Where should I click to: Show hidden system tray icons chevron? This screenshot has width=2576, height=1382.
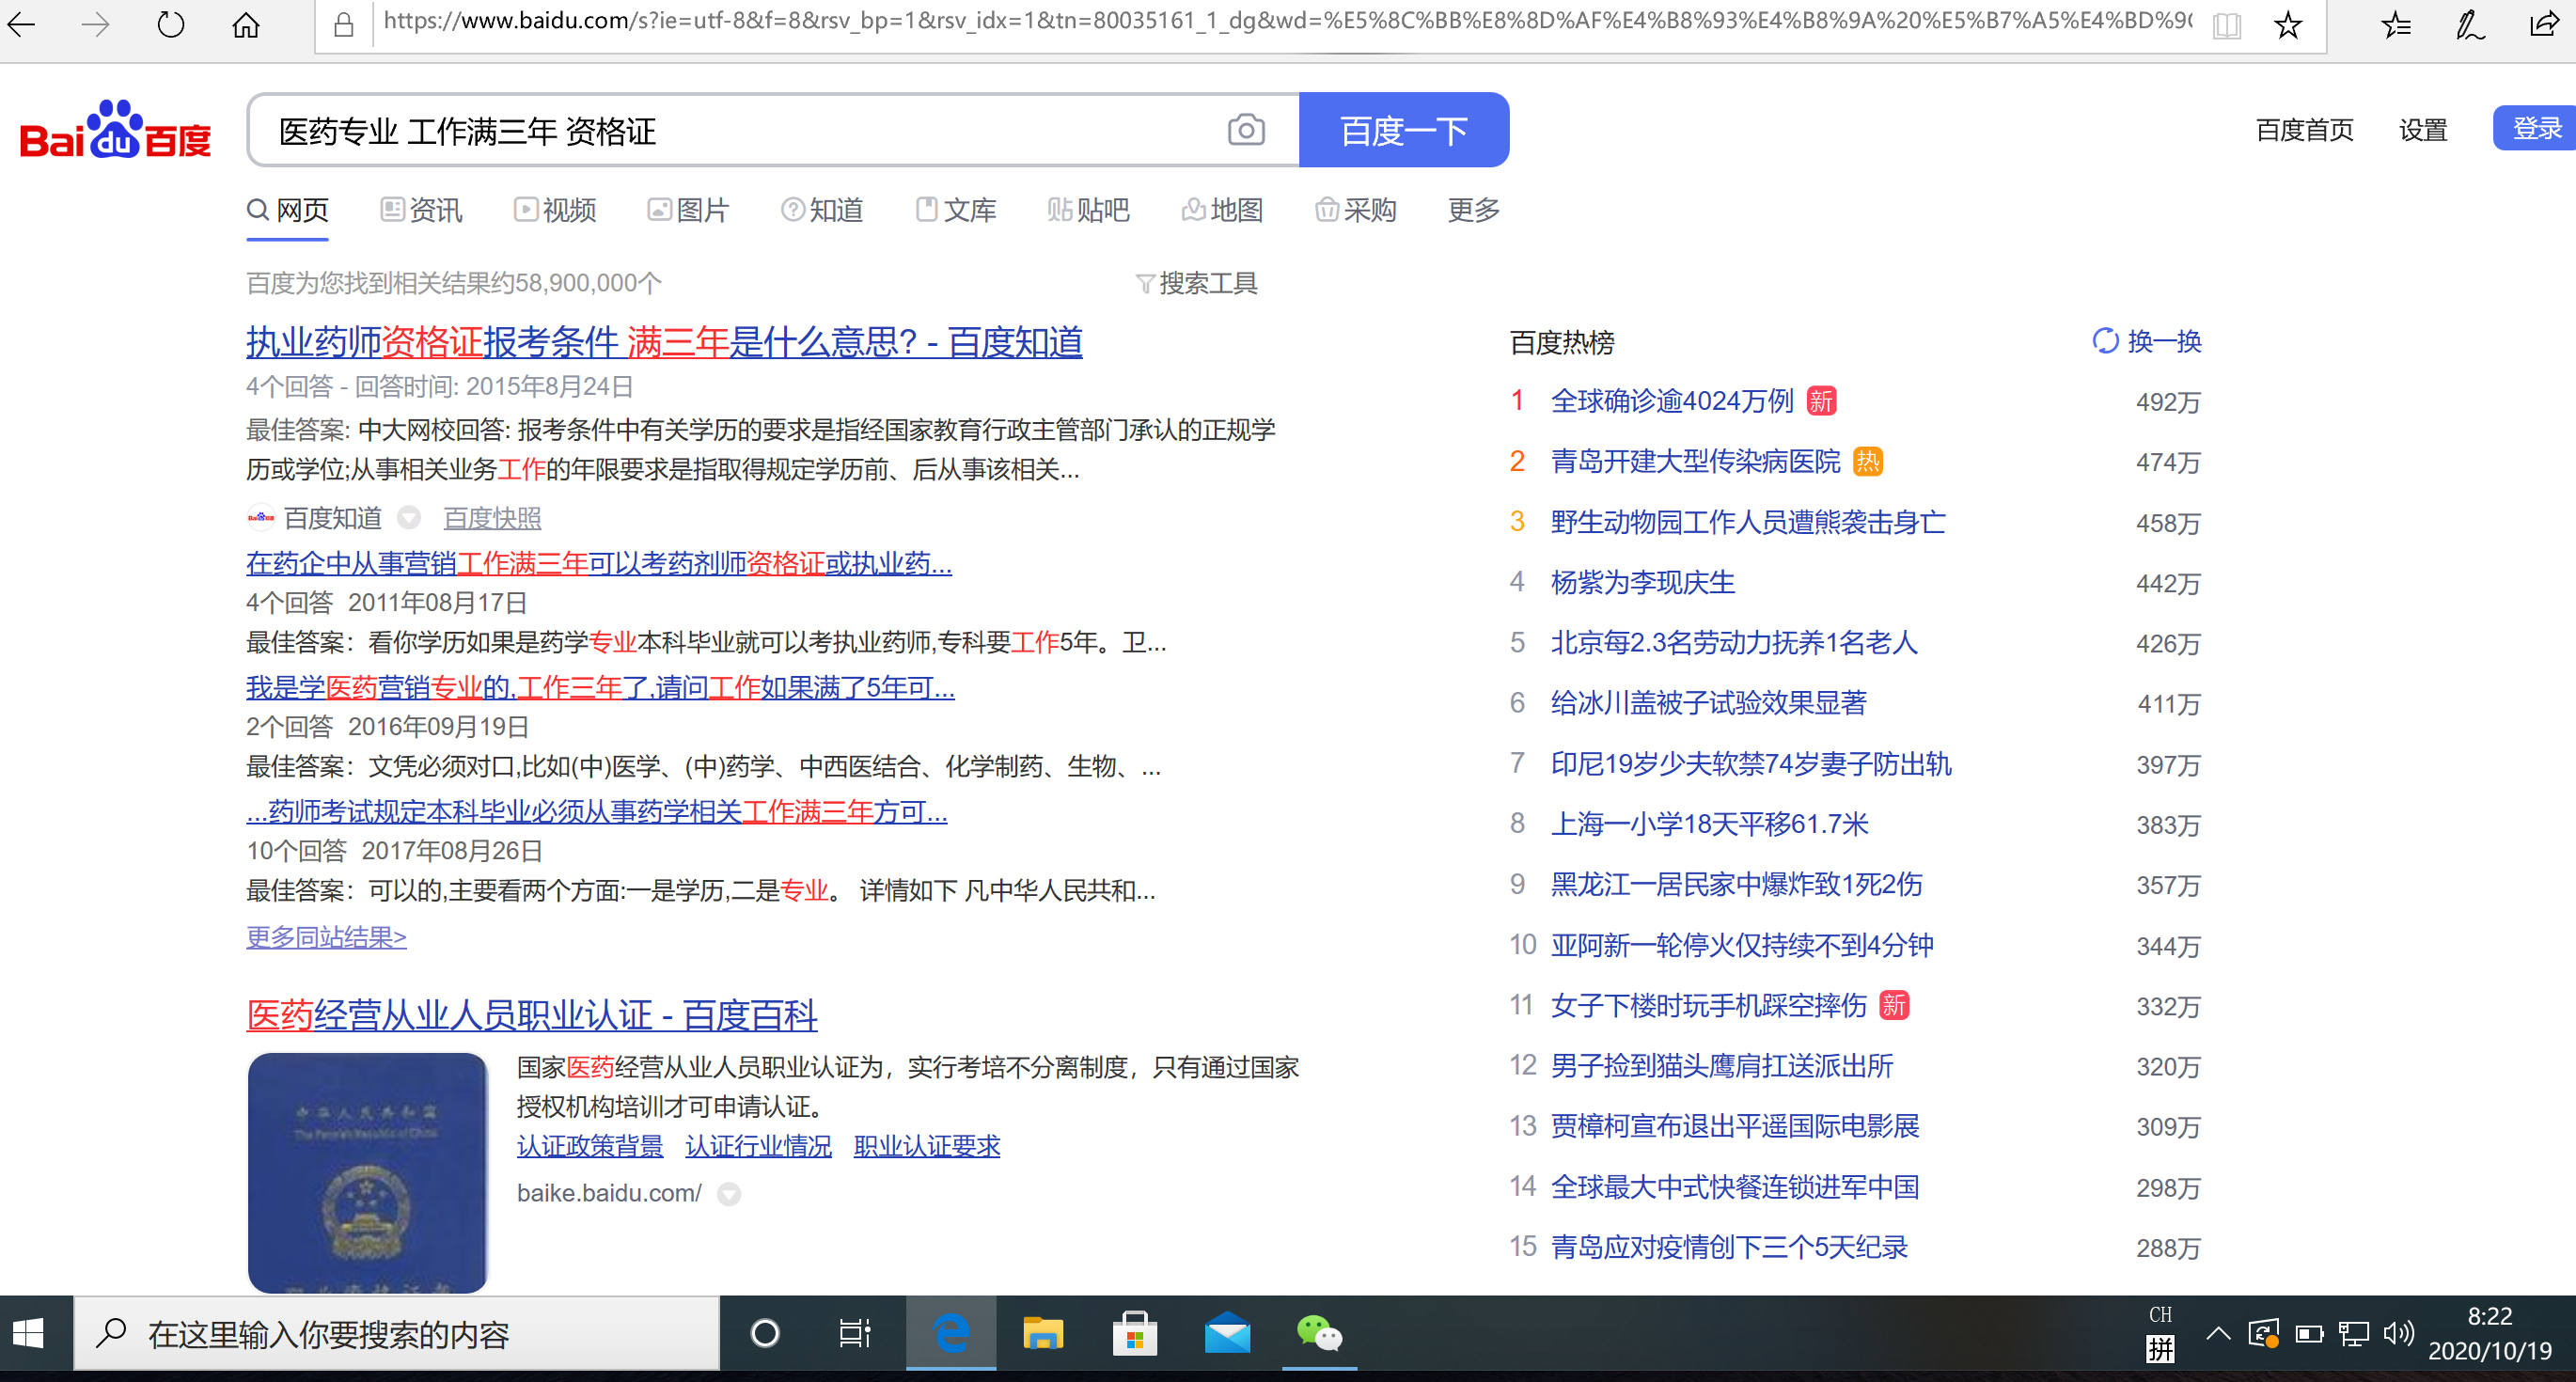[x=2217, y=1333]
